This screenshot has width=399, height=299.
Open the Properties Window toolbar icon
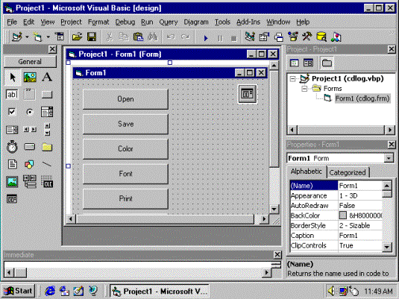coord(264,37)
